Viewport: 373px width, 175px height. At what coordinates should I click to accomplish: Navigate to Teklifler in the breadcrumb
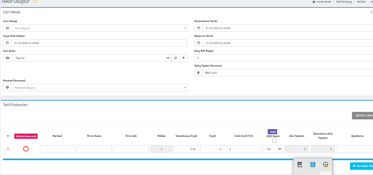pyautogui.click(x=361, y=2)
